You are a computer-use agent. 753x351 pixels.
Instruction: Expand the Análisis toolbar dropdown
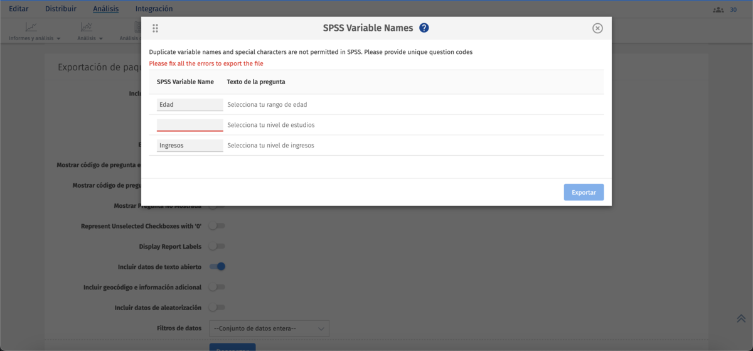101,38
